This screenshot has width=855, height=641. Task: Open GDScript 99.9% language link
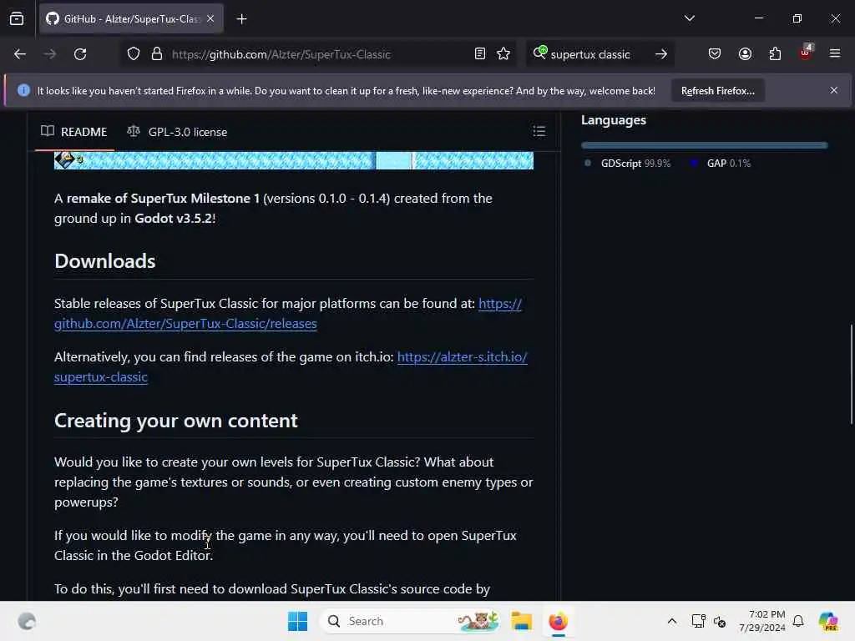[x=628, y=164]
